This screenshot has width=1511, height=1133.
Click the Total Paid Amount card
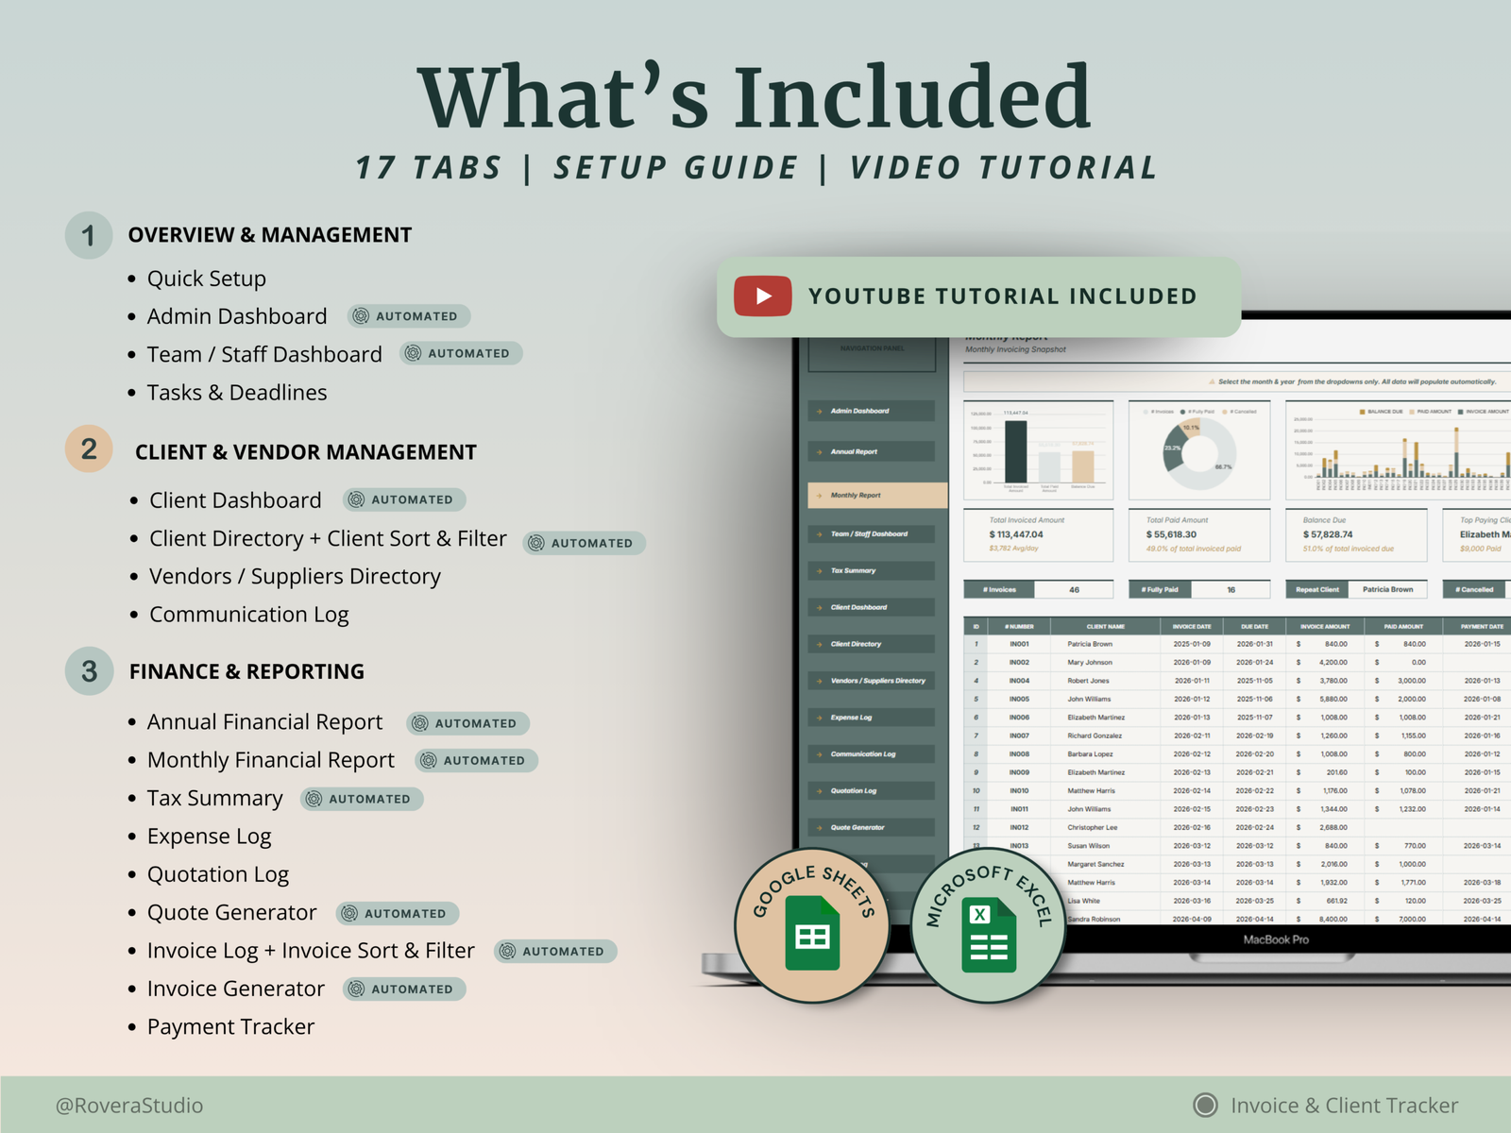coord(1198,535)
